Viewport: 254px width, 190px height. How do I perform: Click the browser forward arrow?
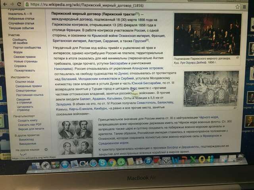[12, 4]
